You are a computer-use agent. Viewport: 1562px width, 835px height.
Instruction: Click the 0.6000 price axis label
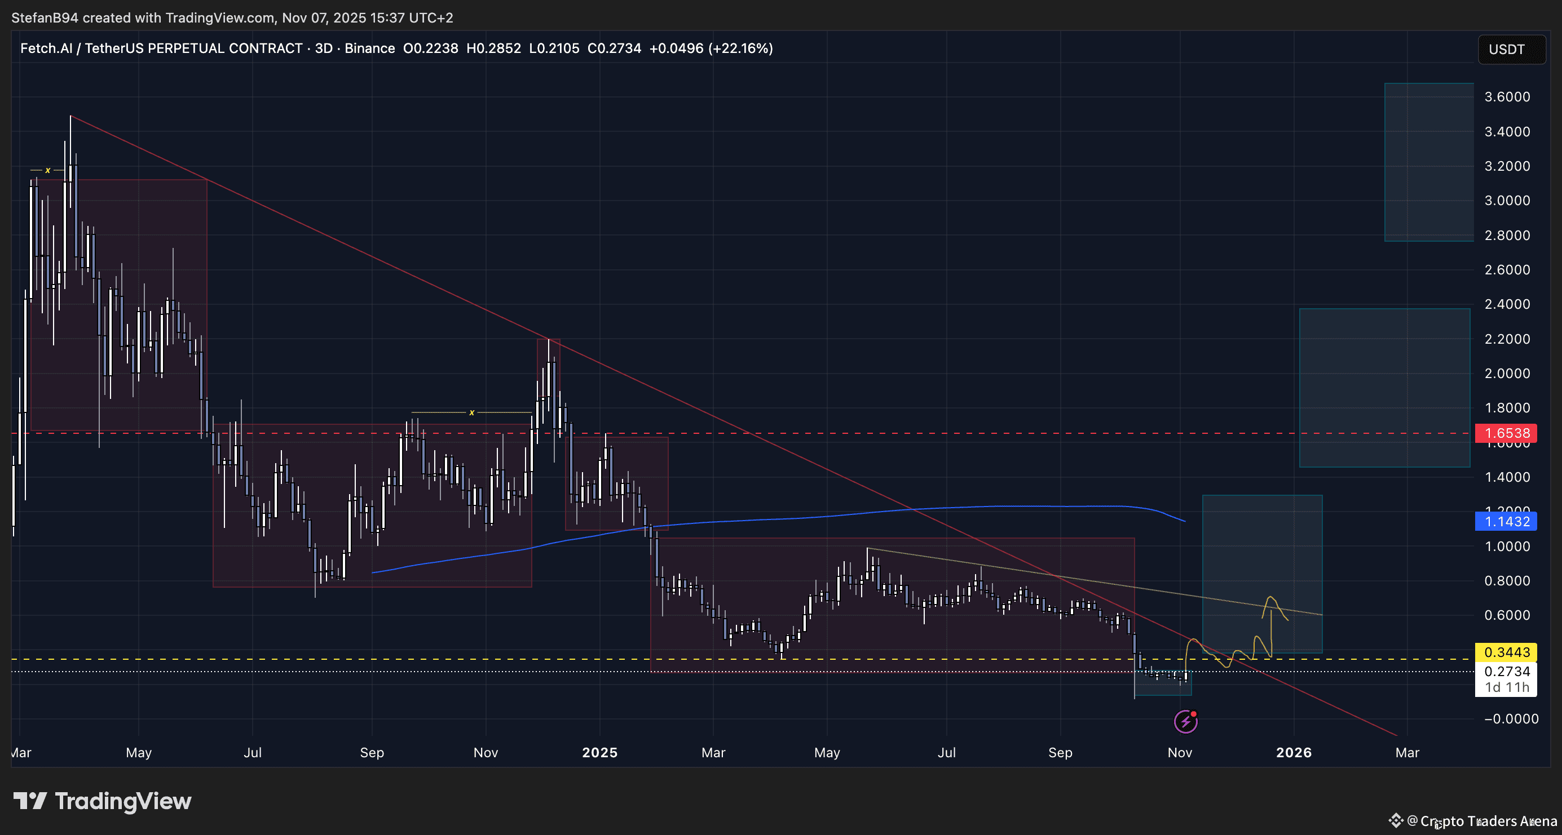pyautogui.click(x=1507, y=615)
